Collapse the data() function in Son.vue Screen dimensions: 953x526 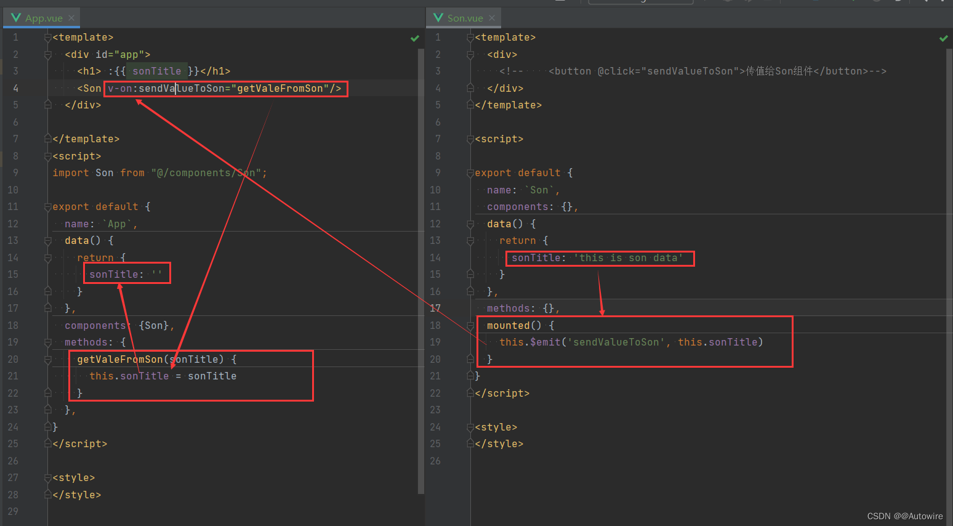pos(470,224)
